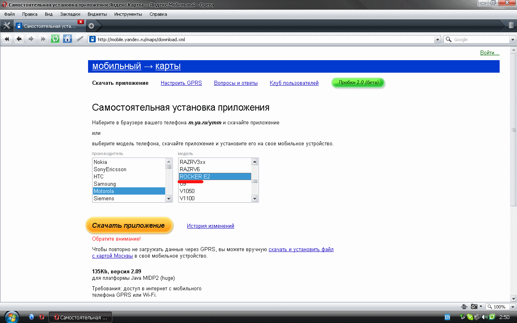The height and width of the screenshot is (323, 517).
Task: Select Siemens in the manufacturer list
Action: (x=129, y=198)
